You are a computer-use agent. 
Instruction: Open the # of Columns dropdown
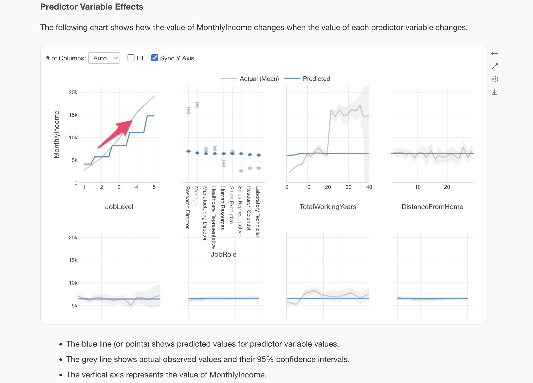(x=104, y=58)
